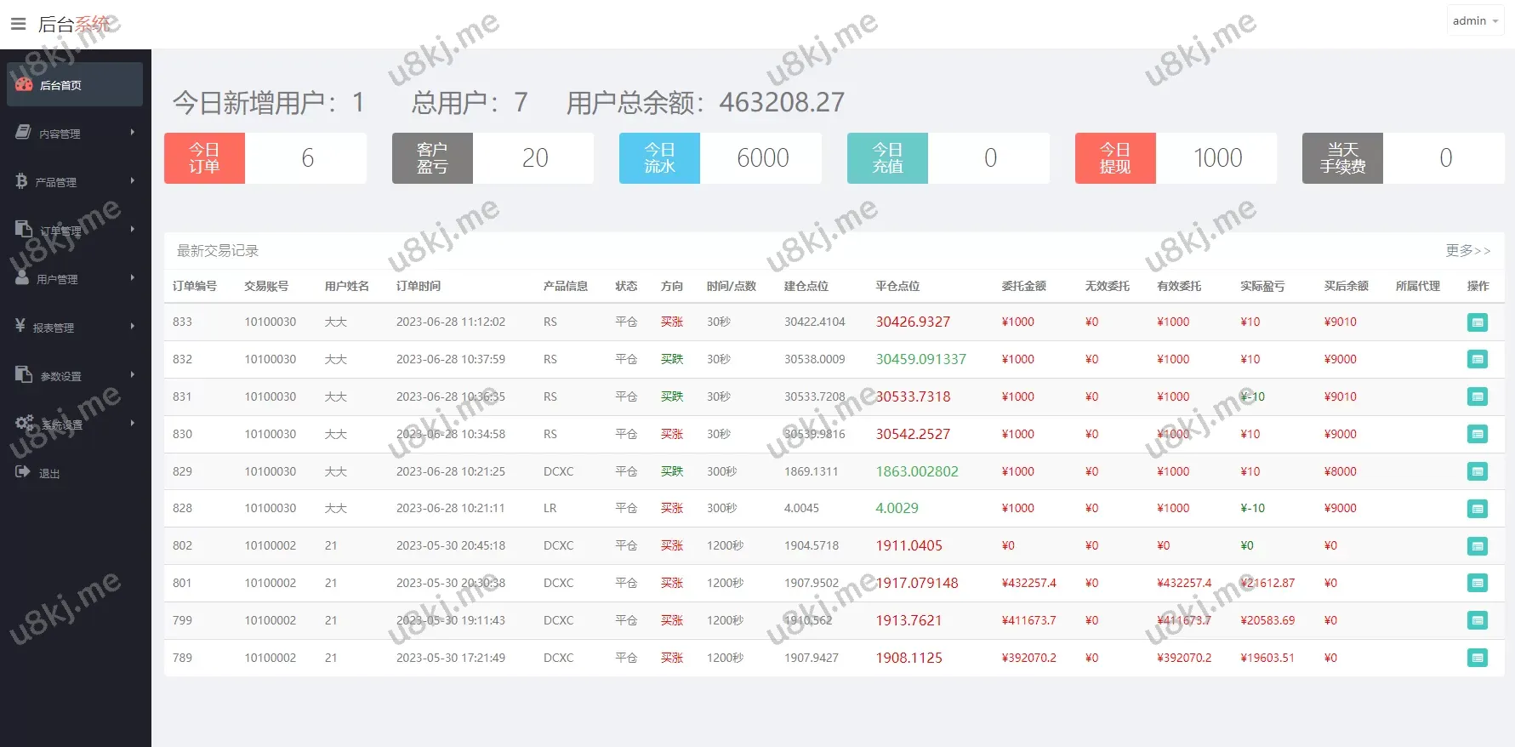Image resolution: width=1515 pixels, height=747 pixels.
Task: Open the 报表管理 menu item
Action: click(x=75, y=328)
